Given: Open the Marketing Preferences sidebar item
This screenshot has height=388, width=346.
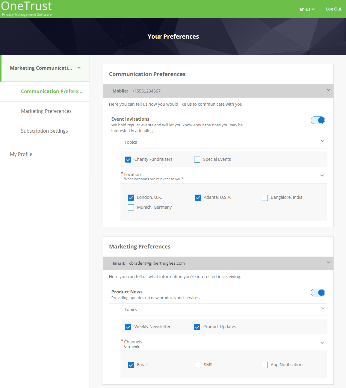Looking at the screenshot, I should (x=46, y=111).
